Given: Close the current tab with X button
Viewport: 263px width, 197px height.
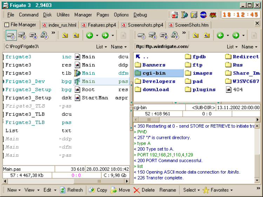Looking at the screenshot, I should (257, 23).
